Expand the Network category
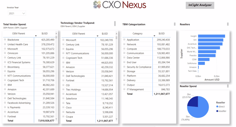The width and height of the screenshot is (236, 127). [124, 44]
